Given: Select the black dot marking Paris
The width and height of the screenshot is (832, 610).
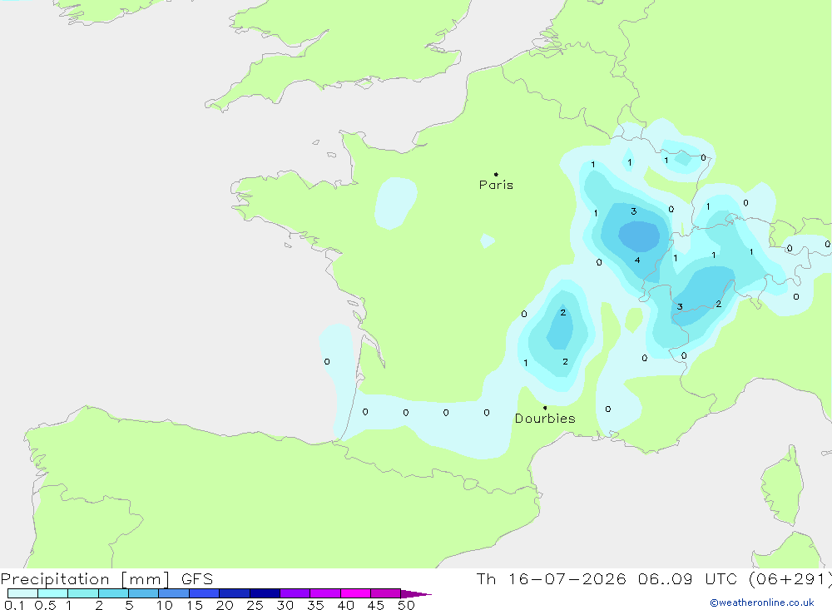Looking at the screenshot, I should (496, 174).
